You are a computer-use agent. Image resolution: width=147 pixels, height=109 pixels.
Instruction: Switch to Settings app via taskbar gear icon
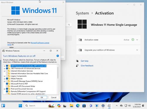point(103,106)
